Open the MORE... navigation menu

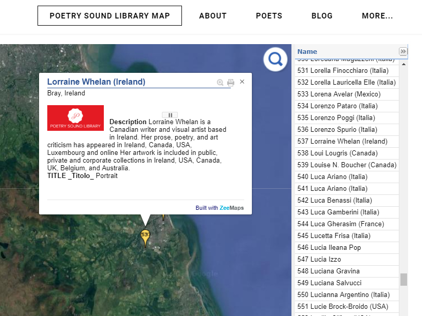[x=377, y=16]
